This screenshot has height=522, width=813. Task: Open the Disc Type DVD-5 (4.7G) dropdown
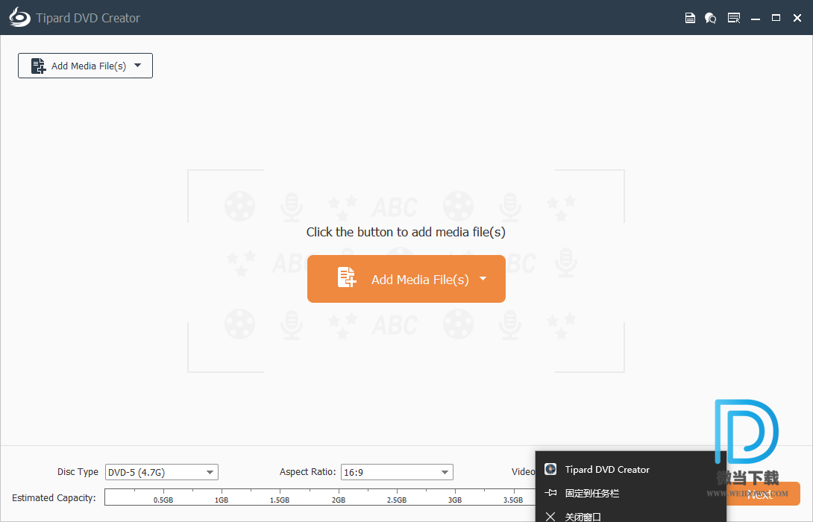tap(162, 472)
